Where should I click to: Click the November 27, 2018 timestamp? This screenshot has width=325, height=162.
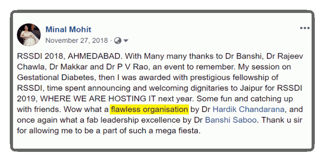(77, 40)
